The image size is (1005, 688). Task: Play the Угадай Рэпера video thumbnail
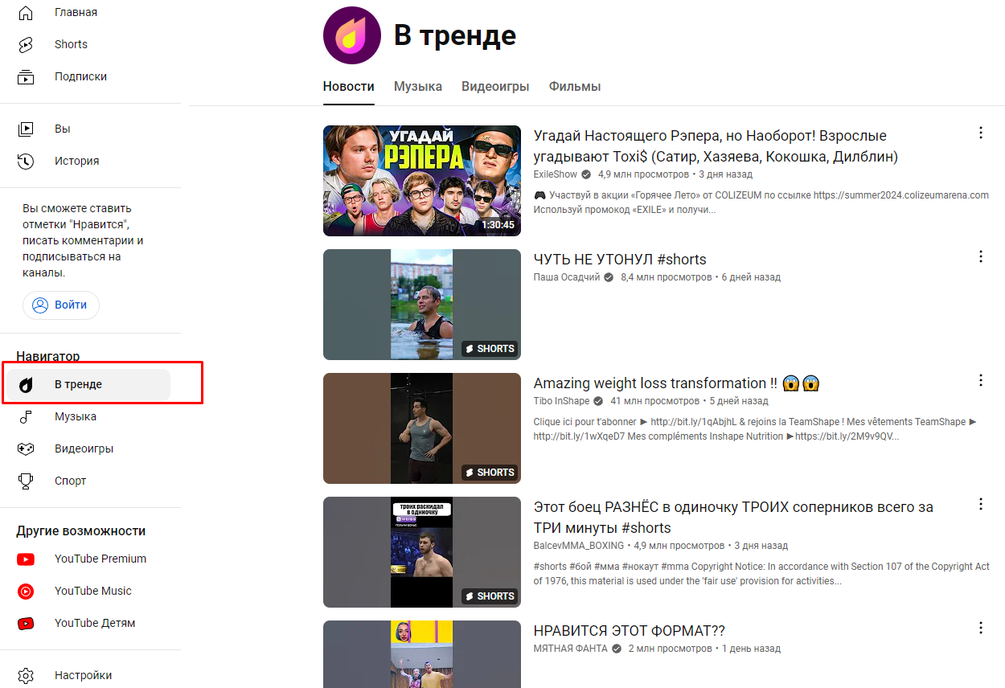pos(421,180)
